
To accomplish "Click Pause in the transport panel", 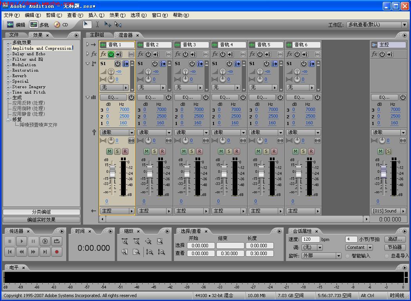I will coord(33,241).
